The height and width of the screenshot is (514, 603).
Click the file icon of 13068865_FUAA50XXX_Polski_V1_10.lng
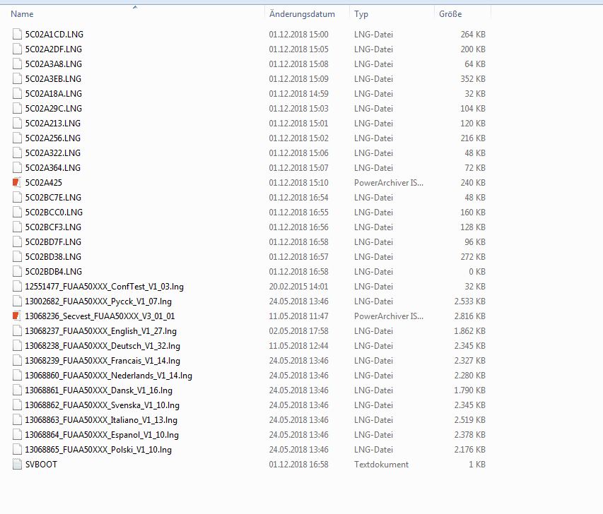tap(18, 450)
